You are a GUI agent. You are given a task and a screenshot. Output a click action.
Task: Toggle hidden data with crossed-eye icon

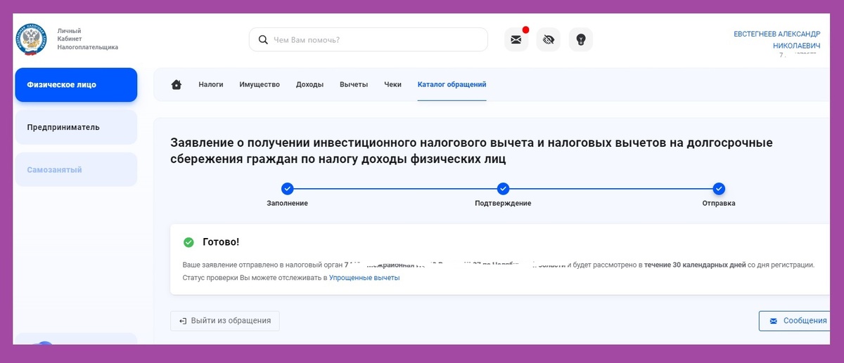point(549,40)
